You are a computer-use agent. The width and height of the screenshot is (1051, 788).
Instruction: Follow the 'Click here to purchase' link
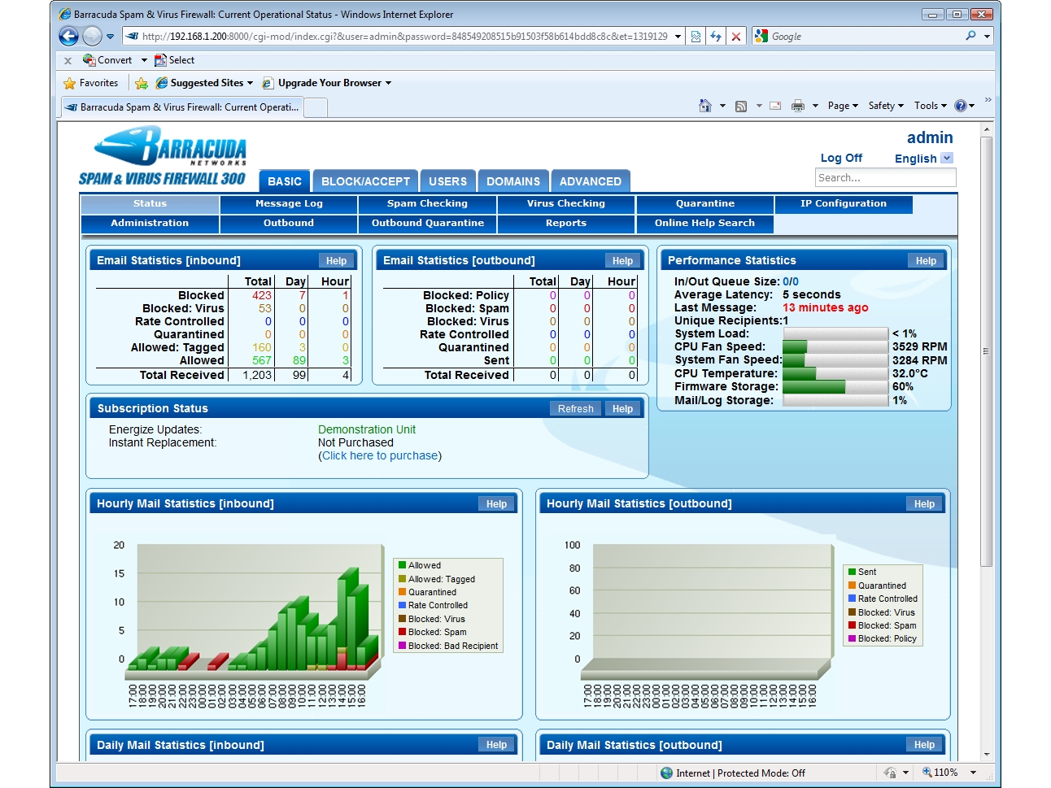[x=380, y=455]
